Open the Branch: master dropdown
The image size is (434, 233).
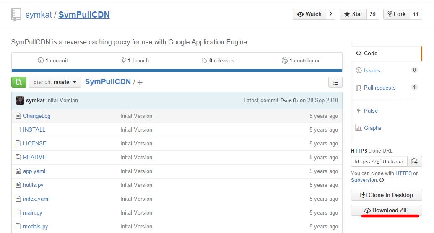coord(55,82)
